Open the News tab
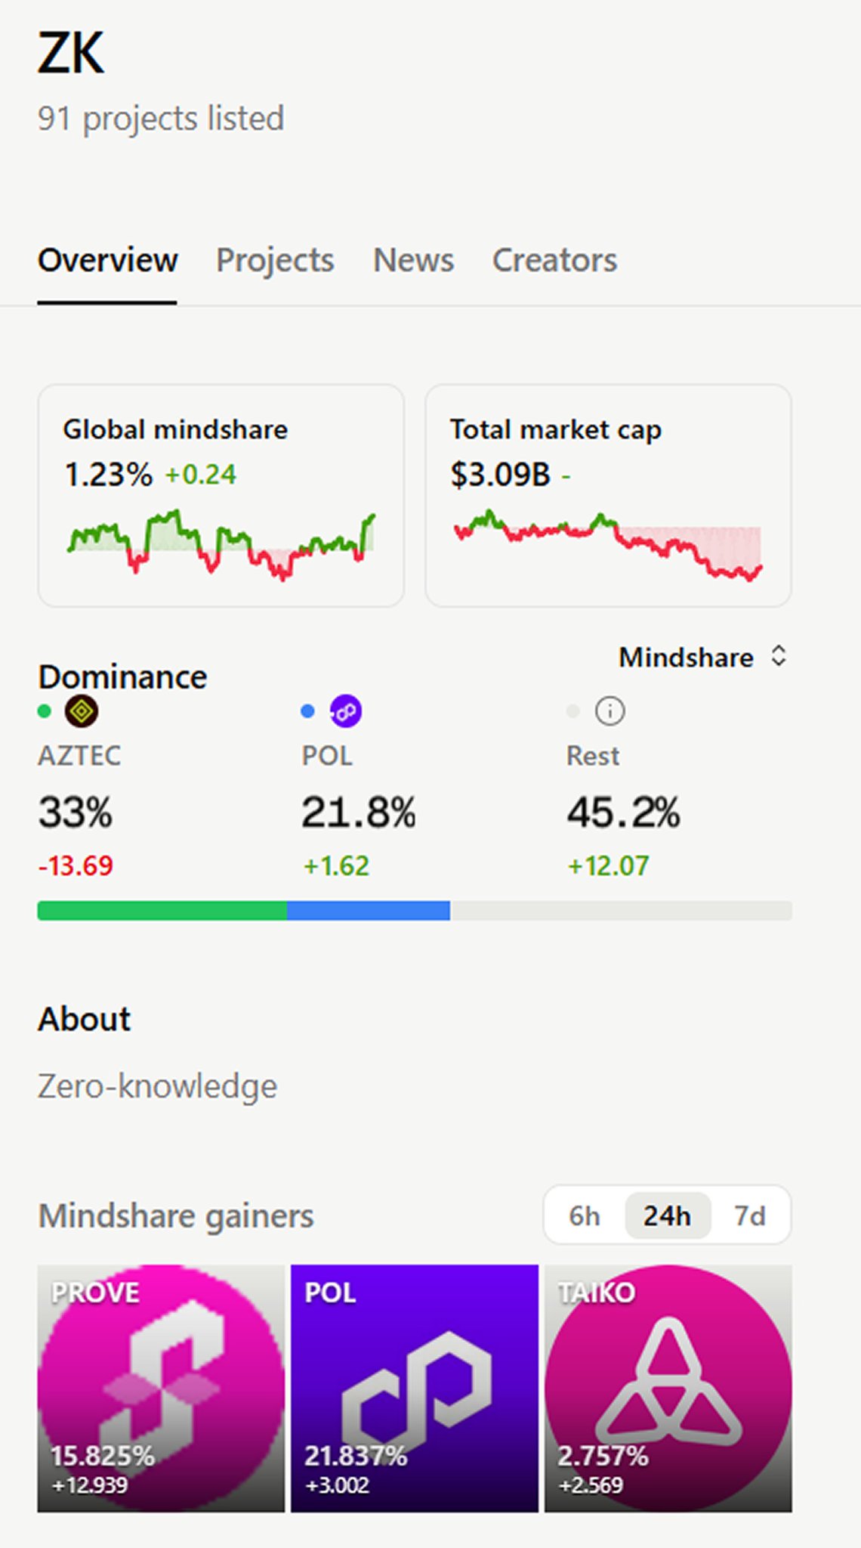 click(413, 260)
